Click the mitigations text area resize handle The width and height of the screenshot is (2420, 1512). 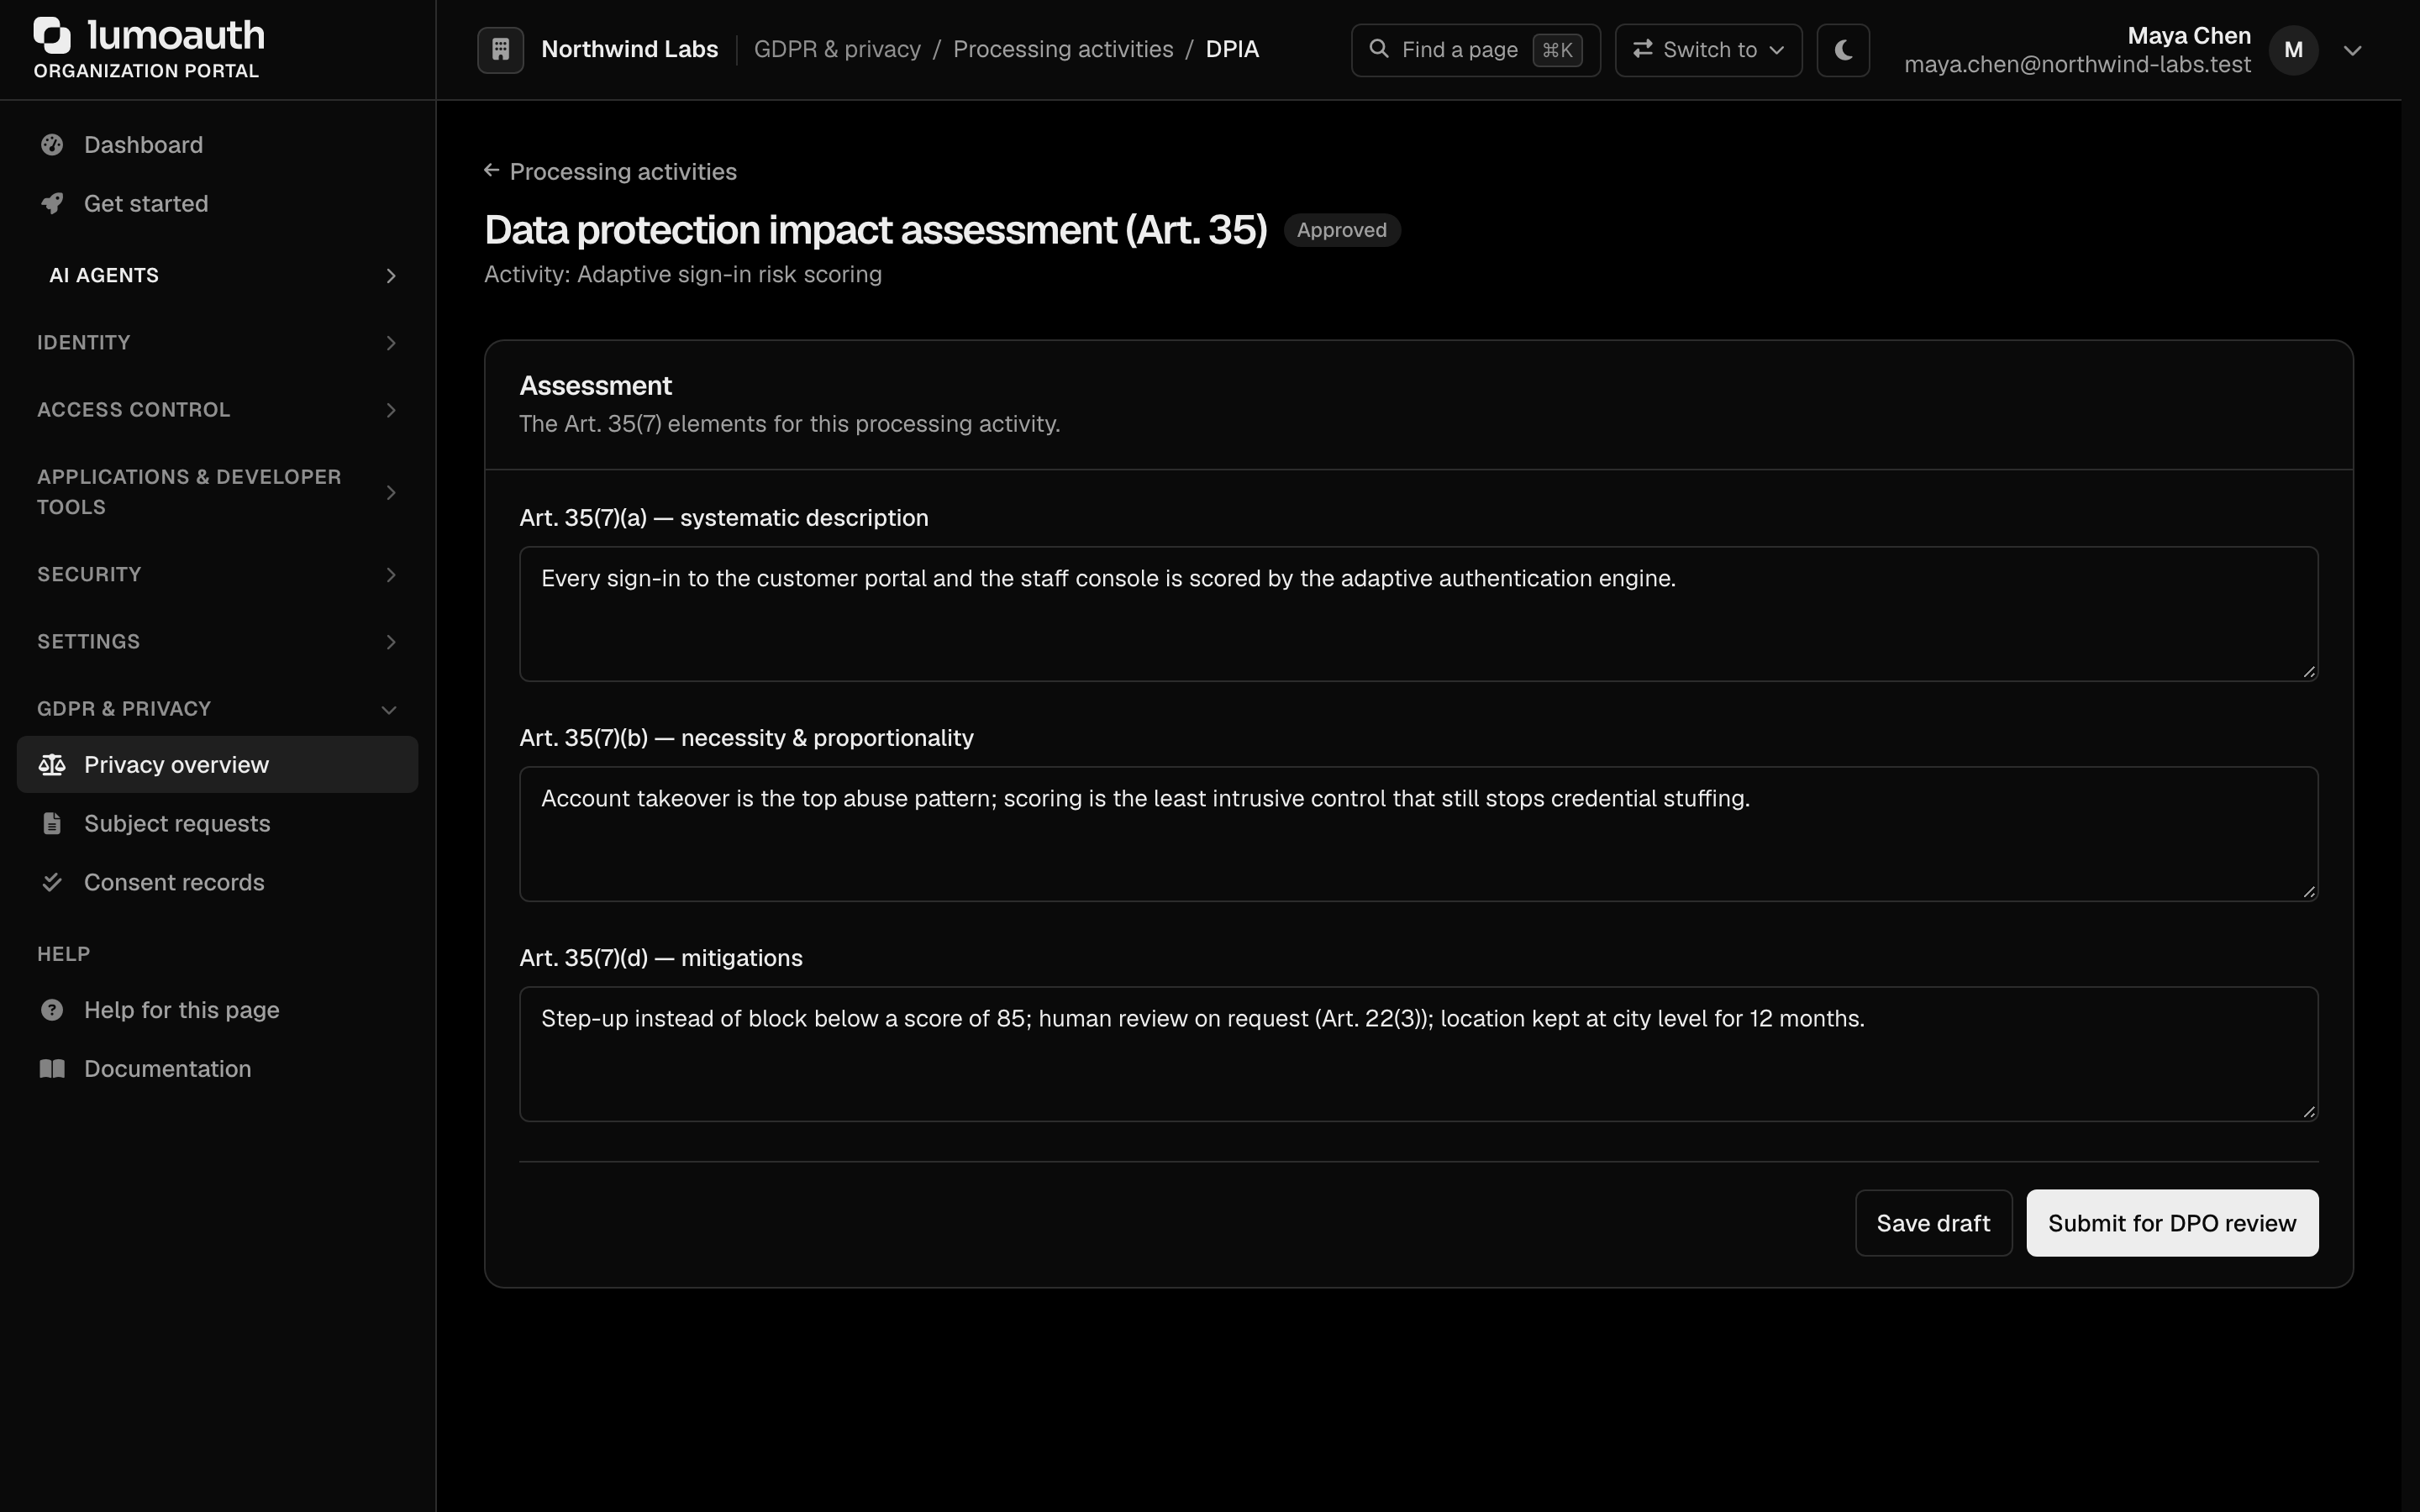tap(2308, 1111)
